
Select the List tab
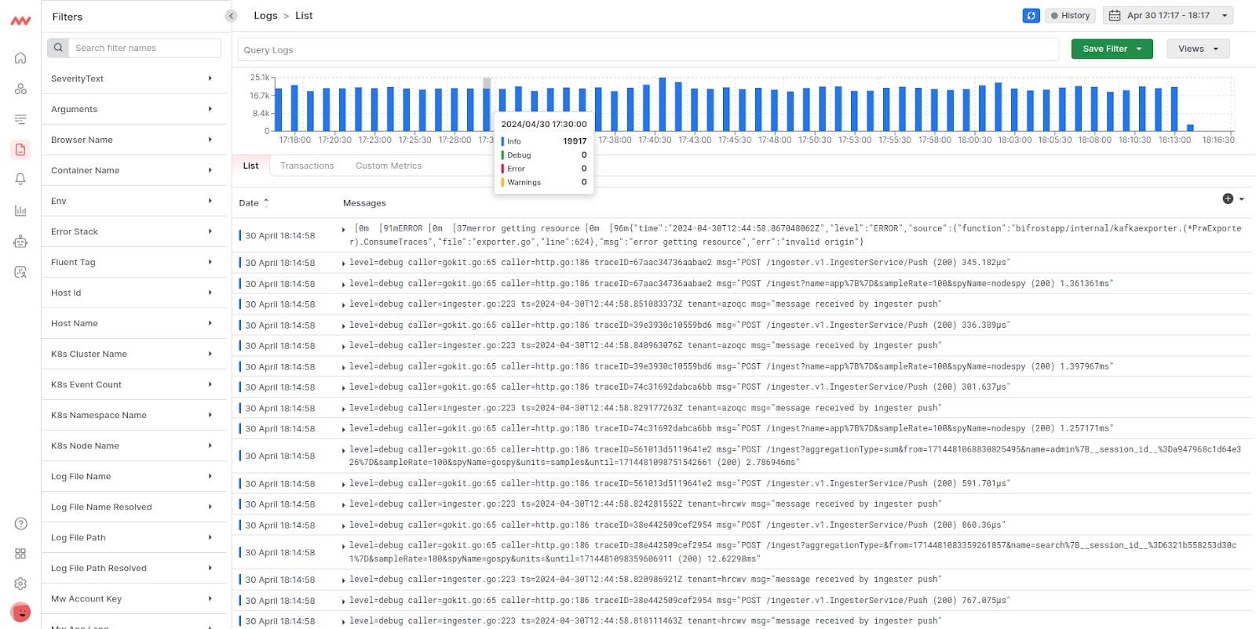pyautogui.click(x=250, y=165)
